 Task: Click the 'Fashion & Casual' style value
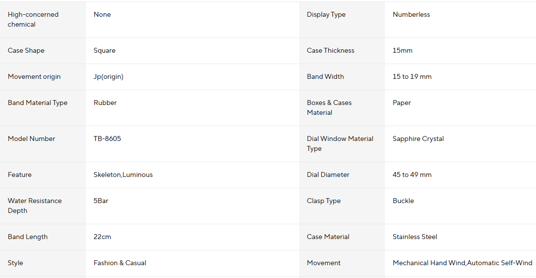(x=120, y=263)
